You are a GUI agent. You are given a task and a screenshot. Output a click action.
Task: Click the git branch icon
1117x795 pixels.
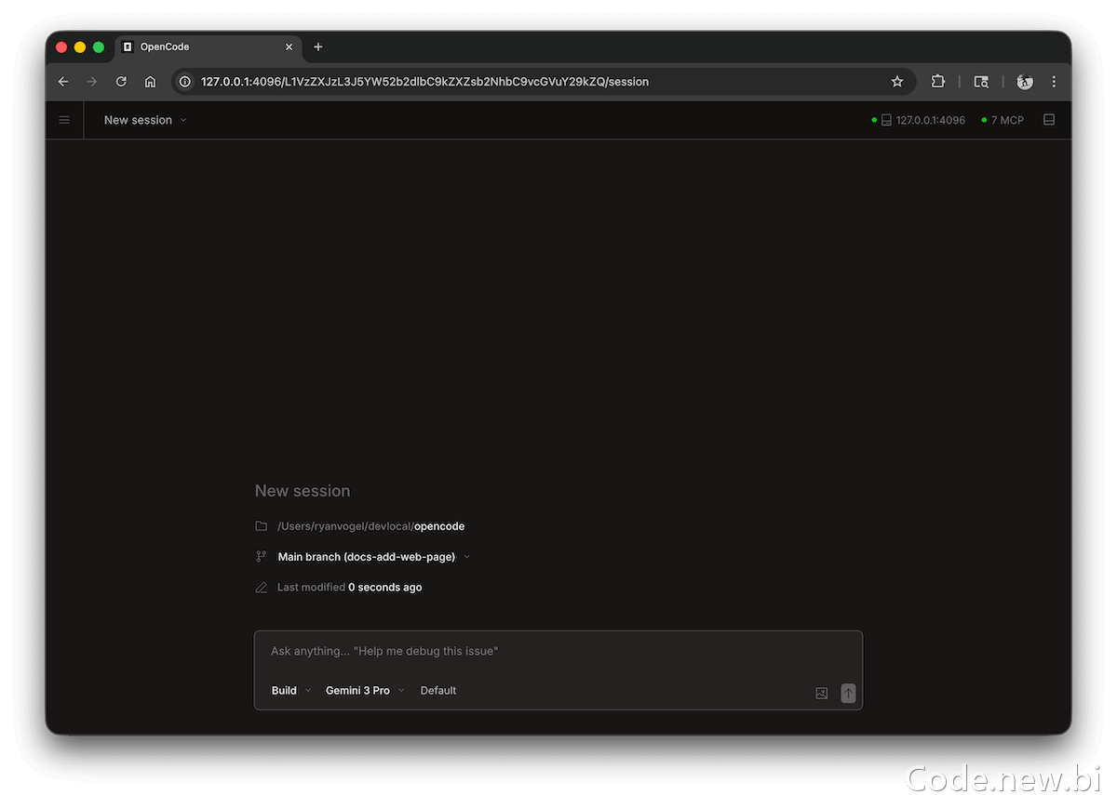pyautogui.click(x=262, y=557)
